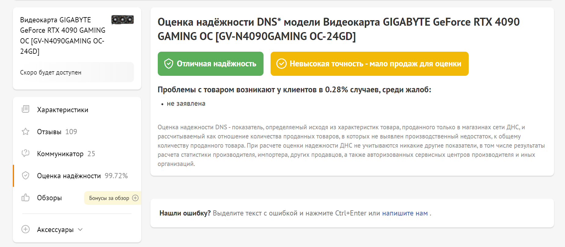The height and width of the screenshot is (247, 565).
Task: Open the Аксессуары menu item
Action: pyautogui.click(x=55, y=230)
